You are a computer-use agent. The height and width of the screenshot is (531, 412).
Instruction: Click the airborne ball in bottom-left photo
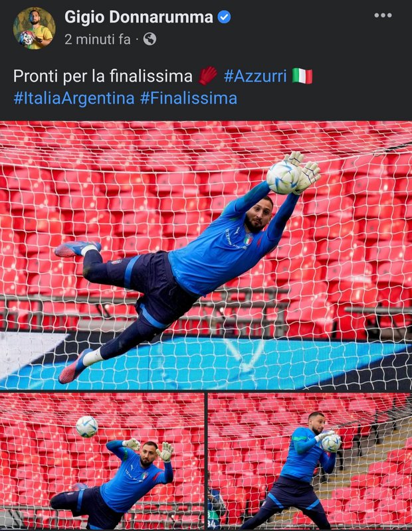coord(87,426)
